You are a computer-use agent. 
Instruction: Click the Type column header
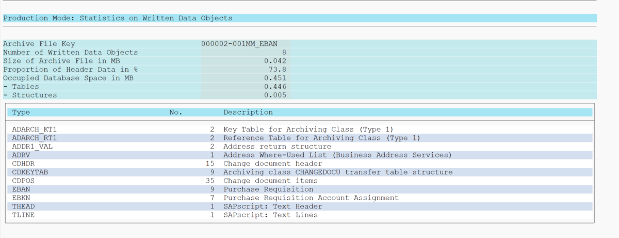click(x=21, y=112)
